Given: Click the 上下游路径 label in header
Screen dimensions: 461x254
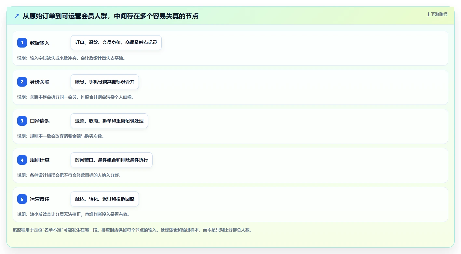Looking at the screenshot, I should [437, 14].
